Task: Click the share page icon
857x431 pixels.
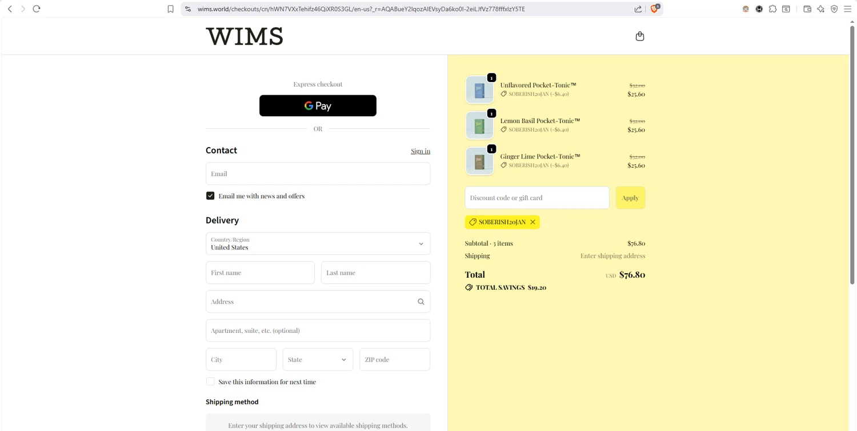Action: pyautogui.click(x=638, y=9)
